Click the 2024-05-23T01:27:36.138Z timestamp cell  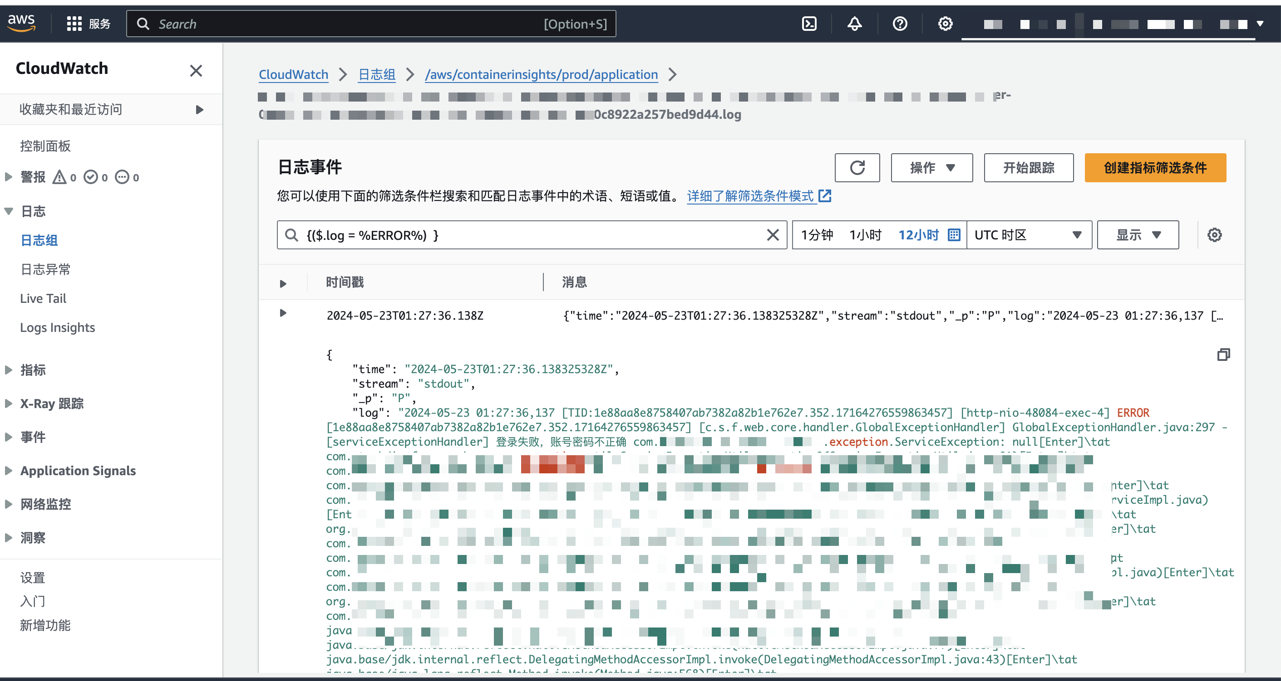(x=405, y=316)
